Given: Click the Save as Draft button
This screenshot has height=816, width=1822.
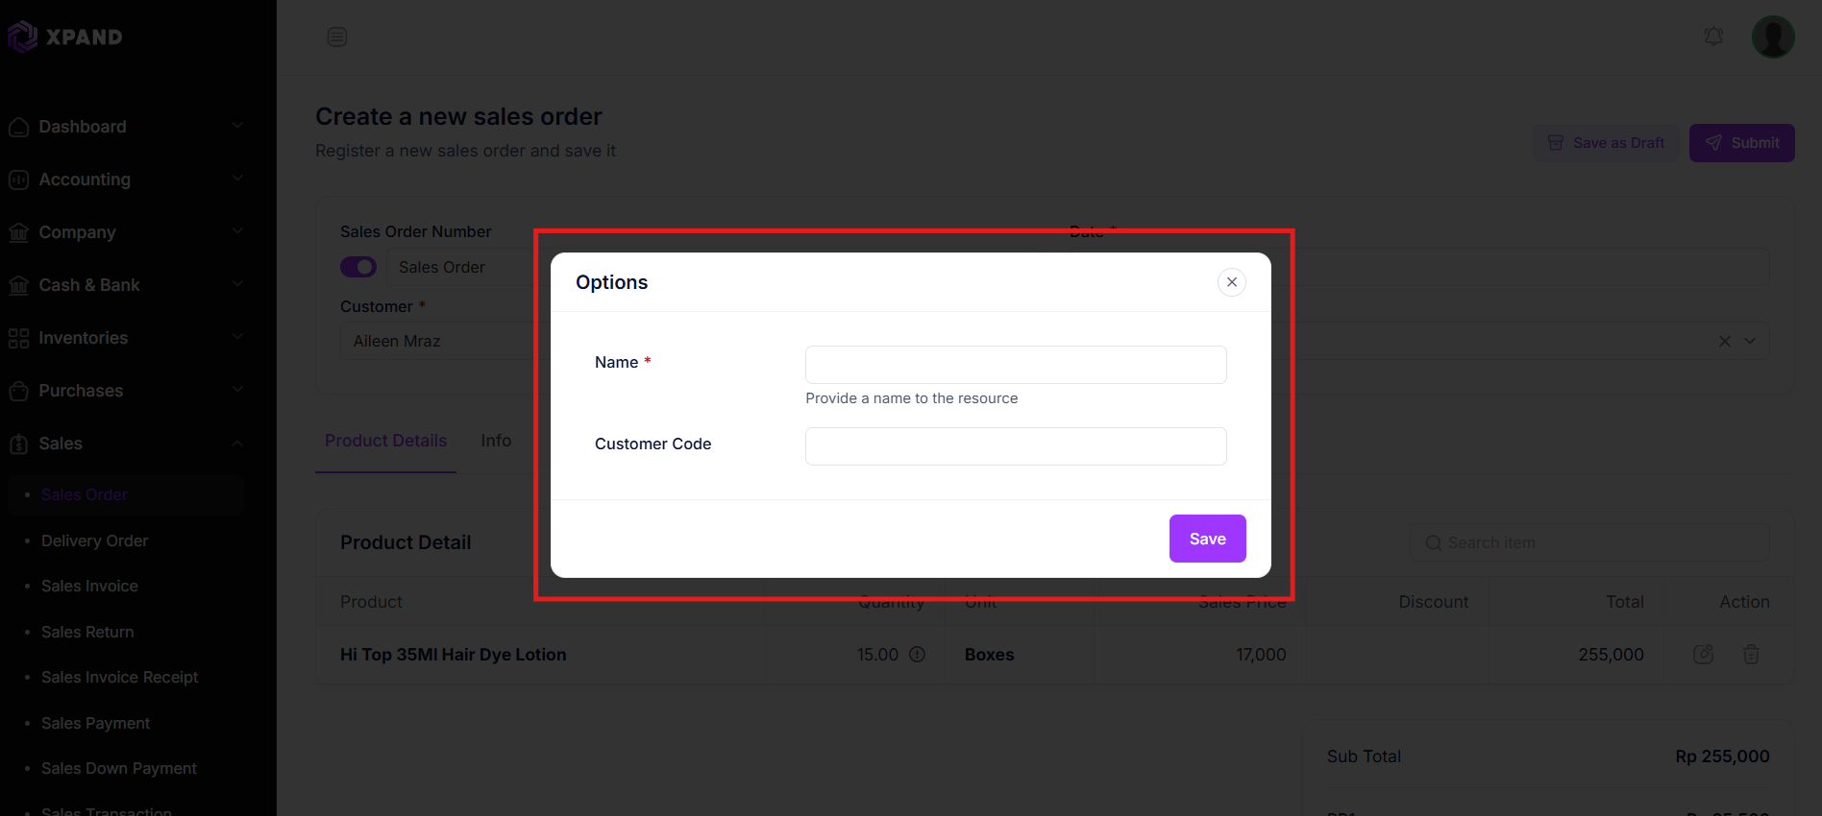Looking at the screenshot, I should [x=1606, y=143].
